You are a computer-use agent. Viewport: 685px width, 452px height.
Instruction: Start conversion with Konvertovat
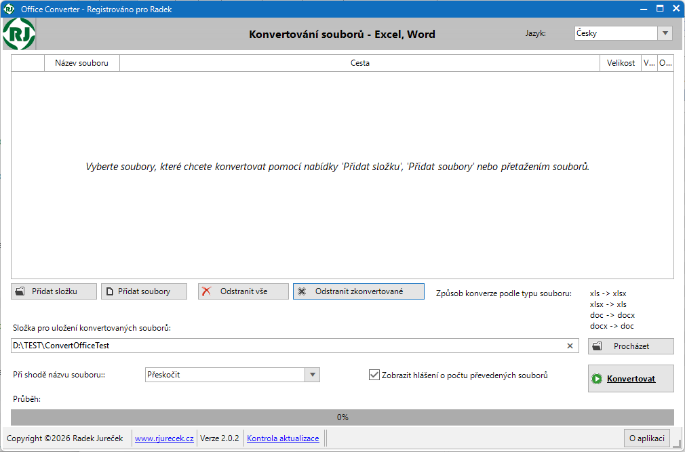pos(631,379)
